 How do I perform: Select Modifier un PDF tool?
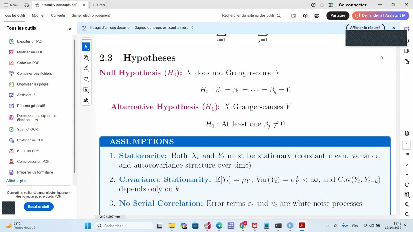click(30, 52)
